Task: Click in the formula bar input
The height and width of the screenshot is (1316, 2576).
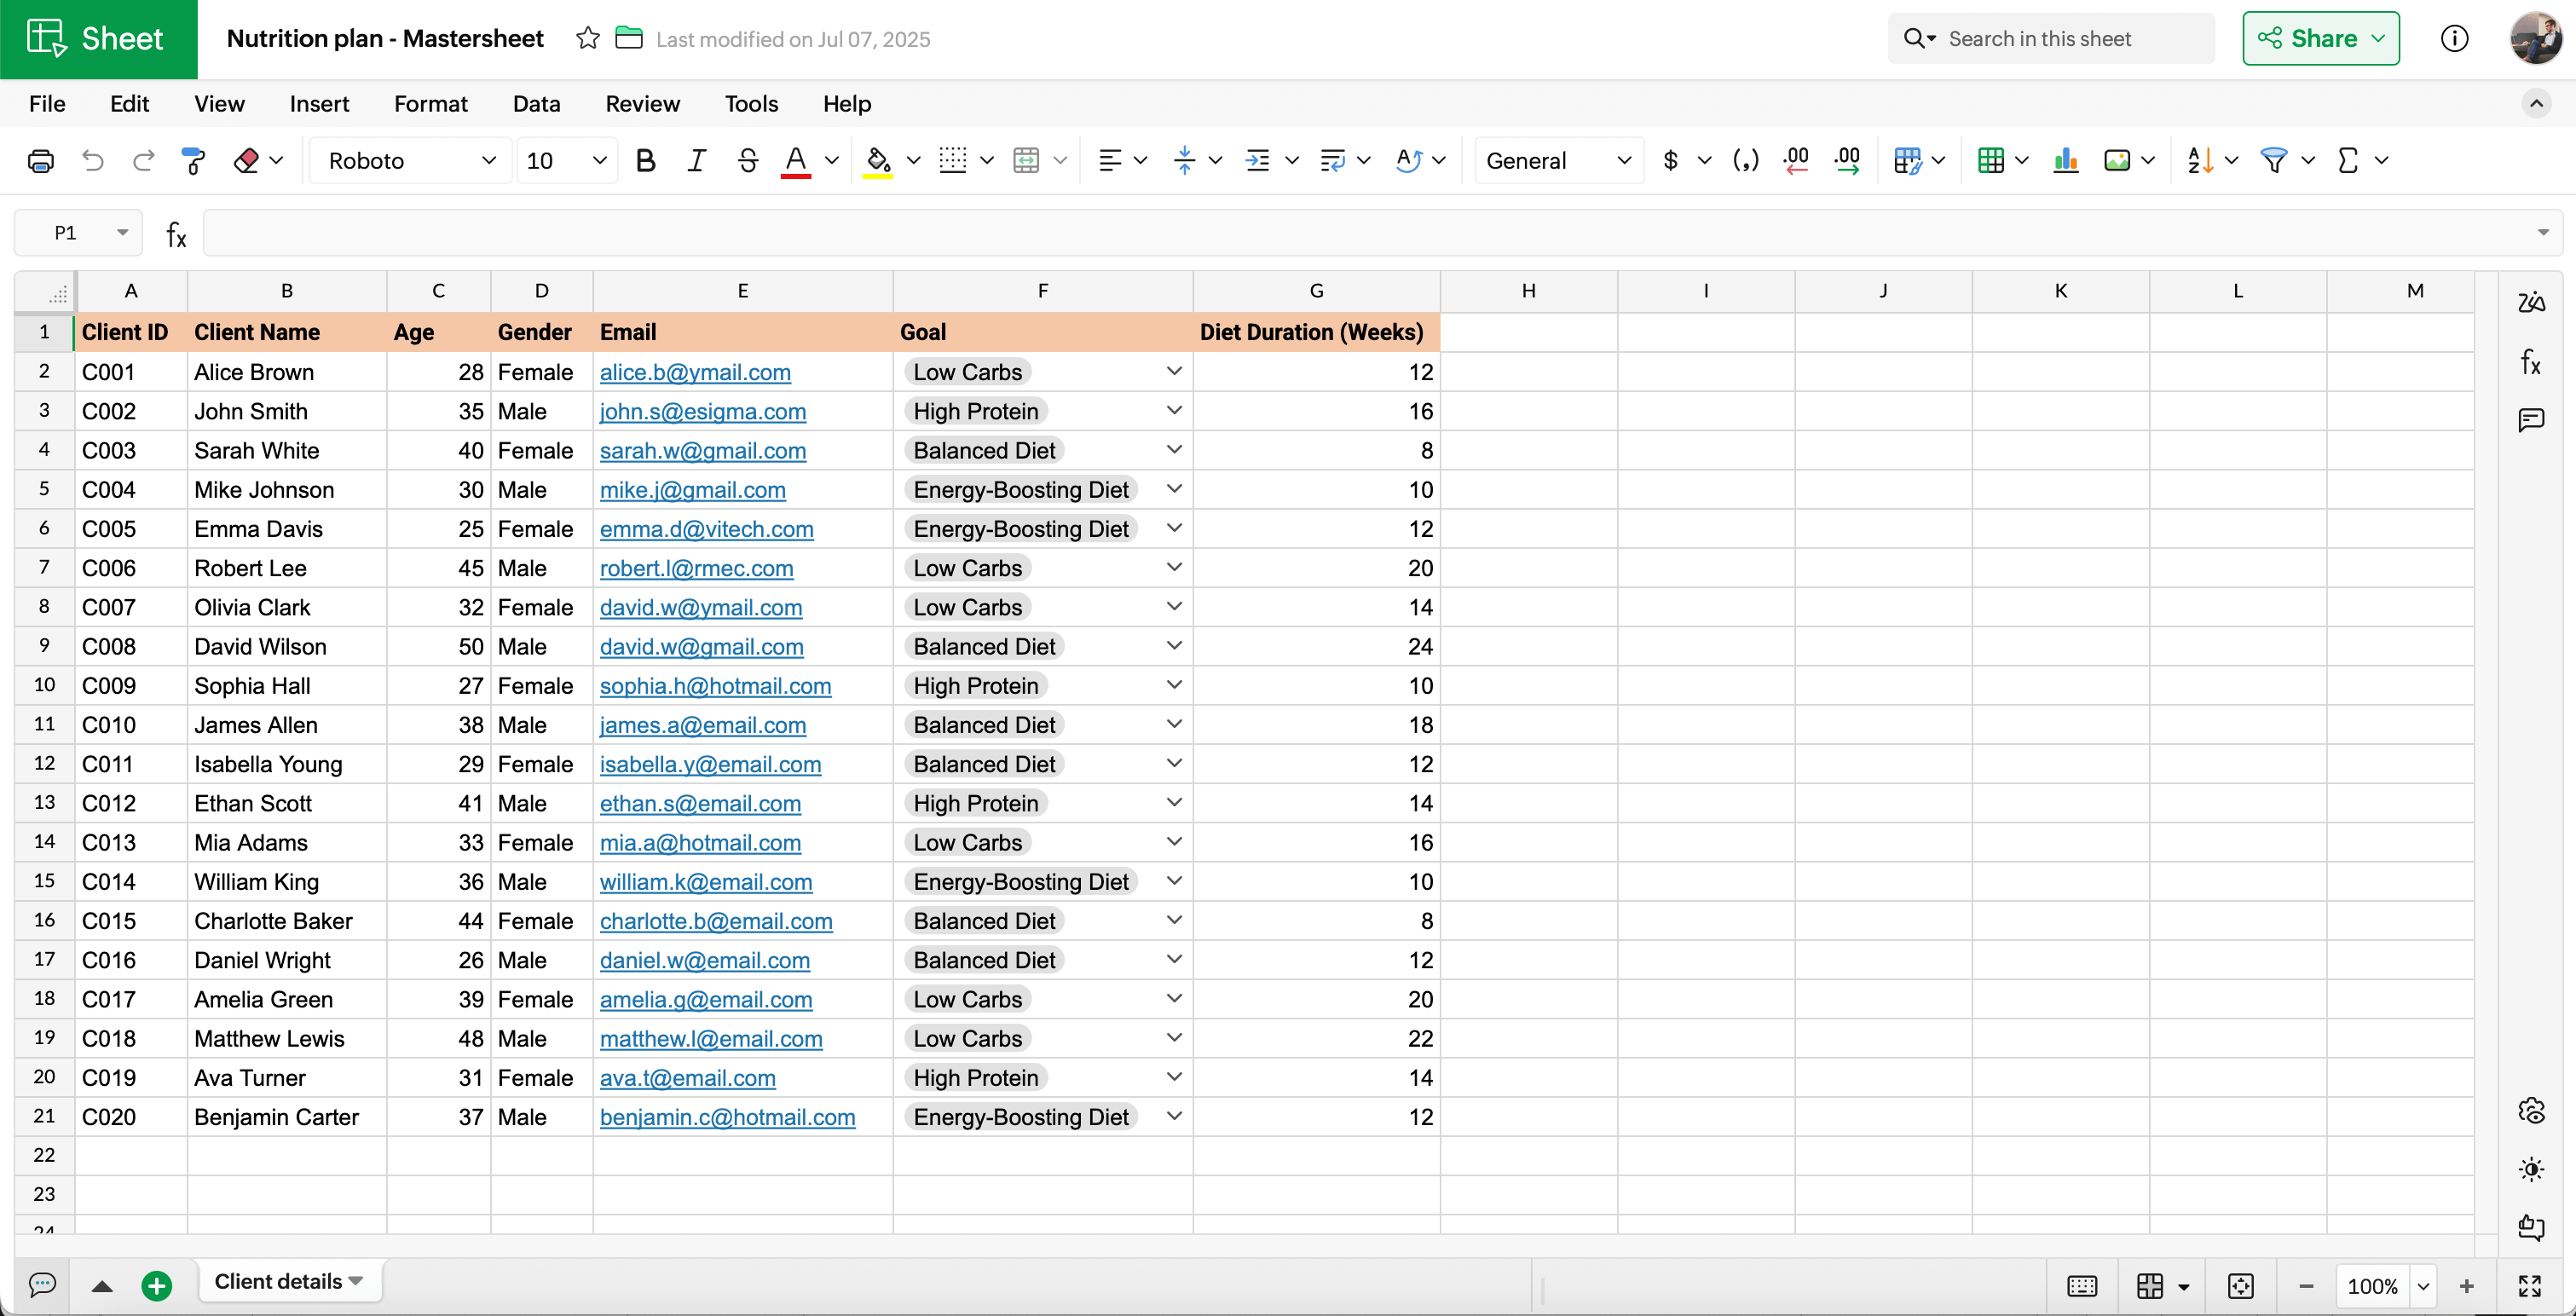Action: (1366, 233)
